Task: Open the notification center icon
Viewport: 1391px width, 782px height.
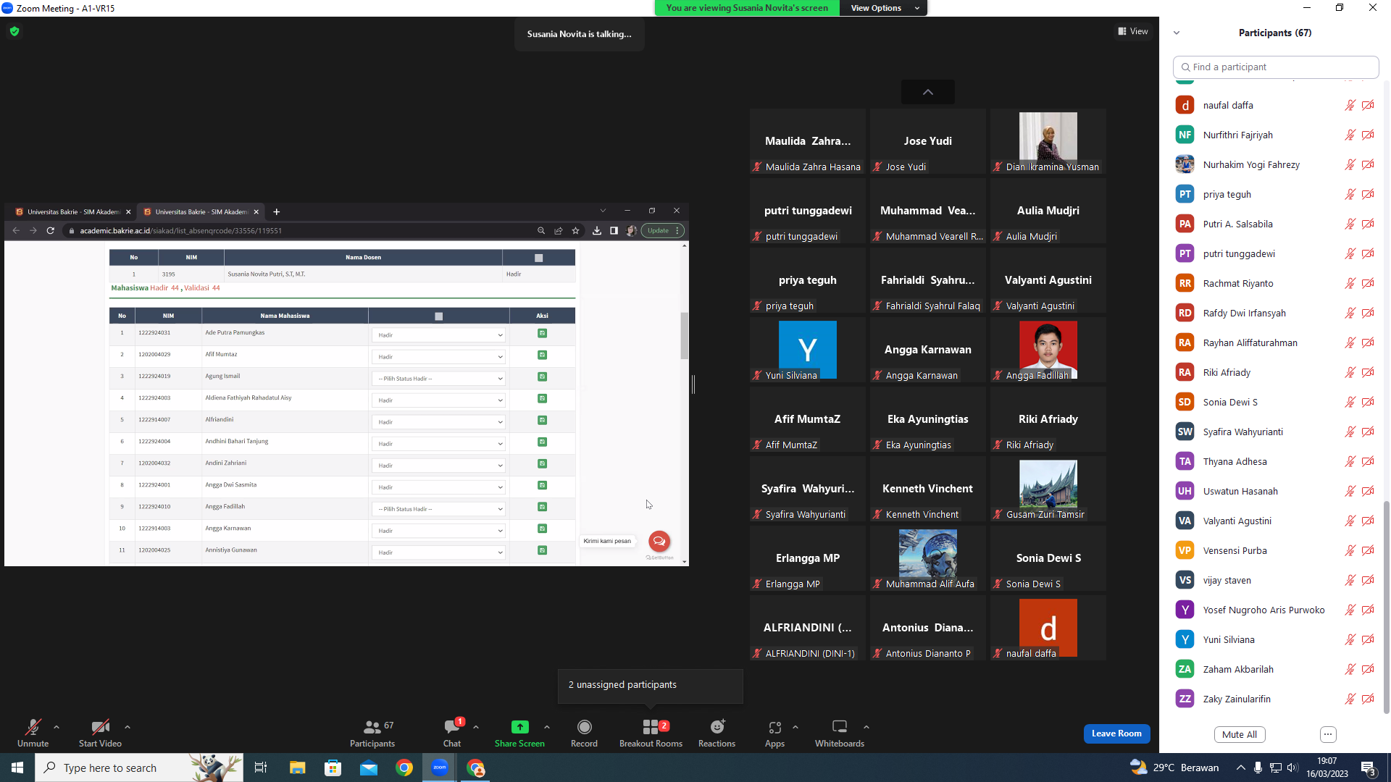Action: 1369,768
